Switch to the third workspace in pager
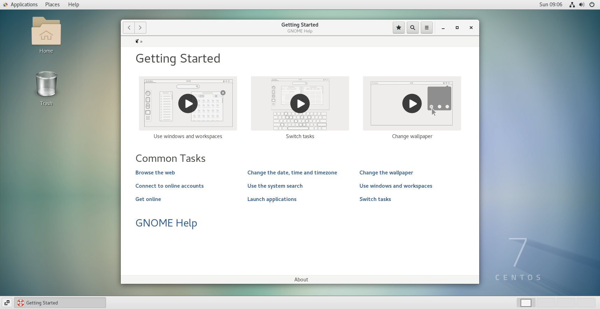The width and height of the screenshot is (600, 309). (566, 303)
